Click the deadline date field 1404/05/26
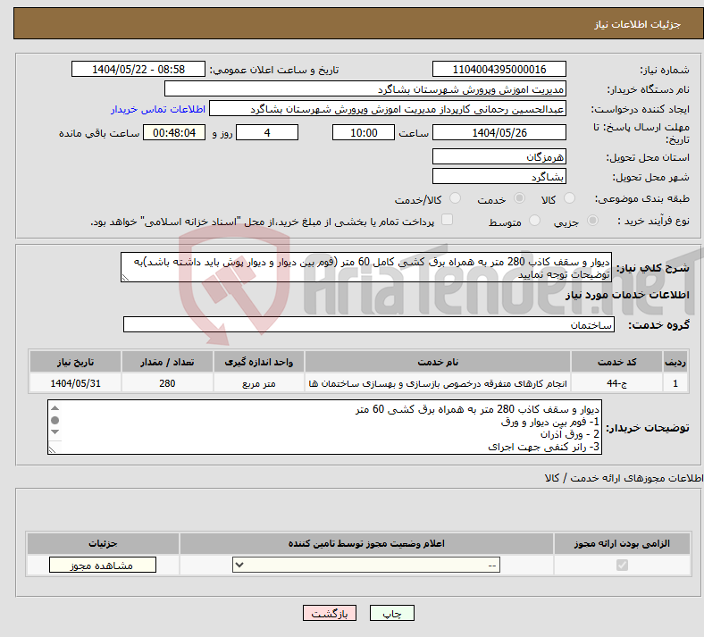Image resolution: width=704 pixels, height=637 pixels. [499, 132]
